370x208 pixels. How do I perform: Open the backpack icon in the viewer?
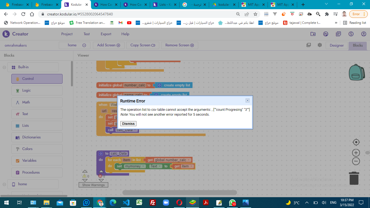tap(357, 72)
